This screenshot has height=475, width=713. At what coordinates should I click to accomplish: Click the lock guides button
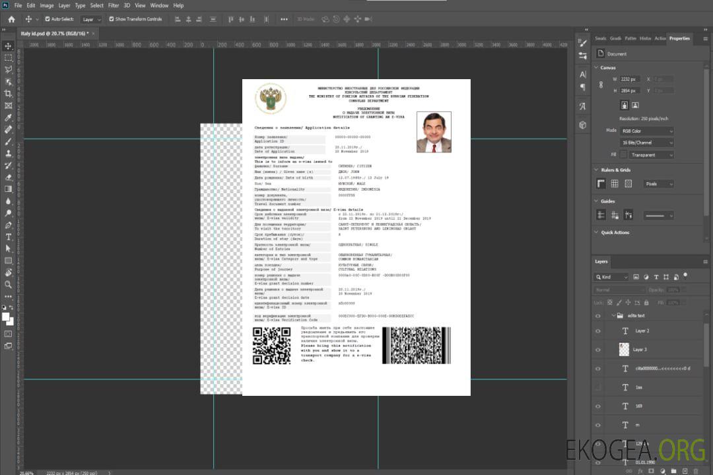[615, 216]
